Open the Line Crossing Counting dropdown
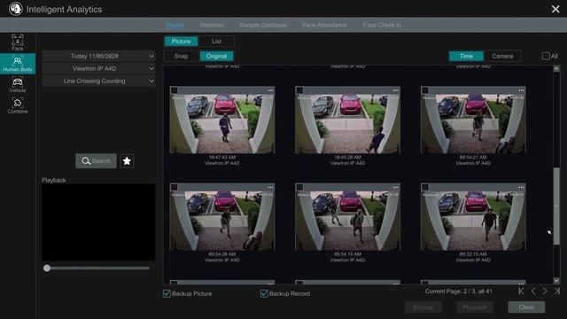Image resolution: width=567 pixels, height=319 pixels. (98, 81)
